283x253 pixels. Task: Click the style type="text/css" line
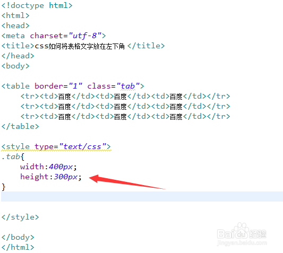56,146
